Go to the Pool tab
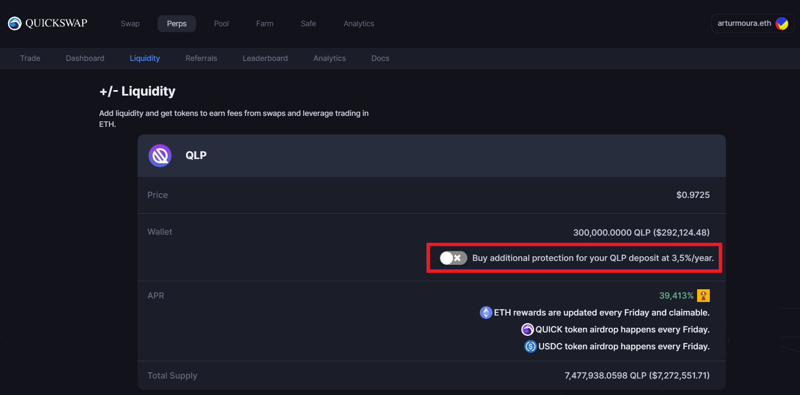800x395 pixels. [x=221, y=24]
